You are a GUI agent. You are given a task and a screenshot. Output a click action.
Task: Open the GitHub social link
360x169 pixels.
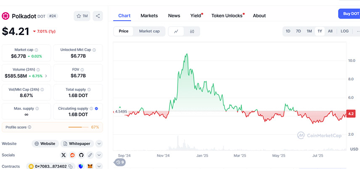[81, 155]
